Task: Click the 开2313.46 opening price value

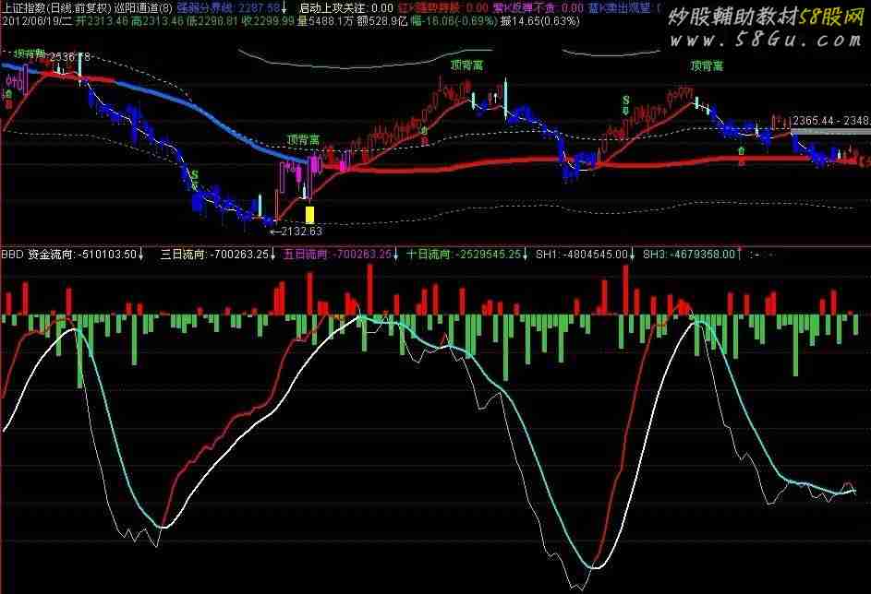Action: (103, 21)
